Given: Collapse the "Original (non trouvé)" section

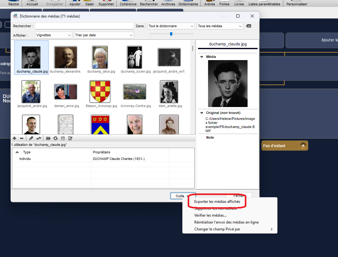Looking at the screenshot, I should (x=202, y=113).
